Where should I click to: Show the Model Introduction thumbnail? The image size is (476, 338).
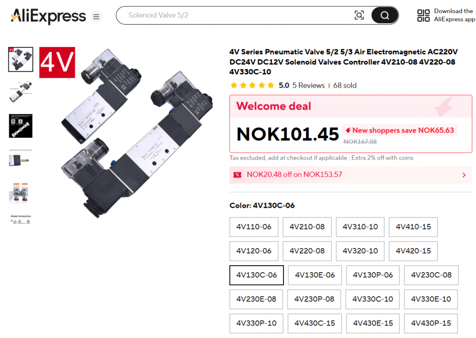20,219
